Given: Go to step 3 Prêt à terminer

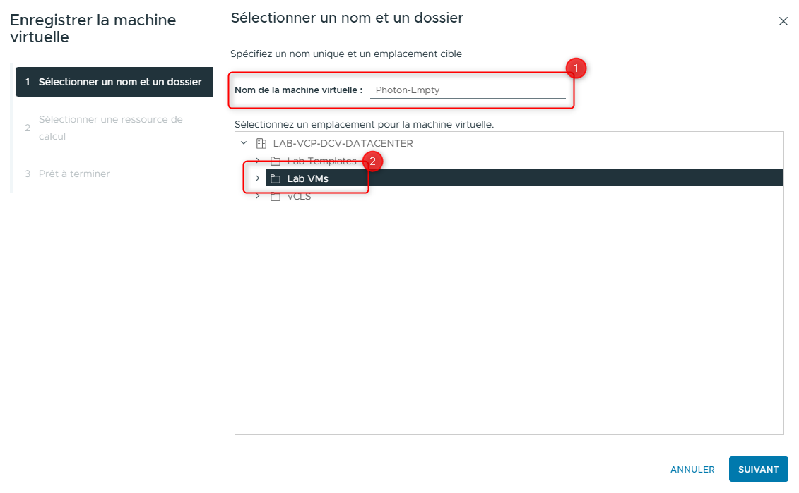Looking at the screenshot, I should (74, 174).
